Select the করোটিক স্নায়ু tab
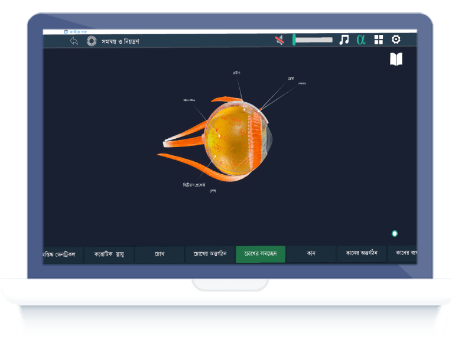 coord(109,255)
